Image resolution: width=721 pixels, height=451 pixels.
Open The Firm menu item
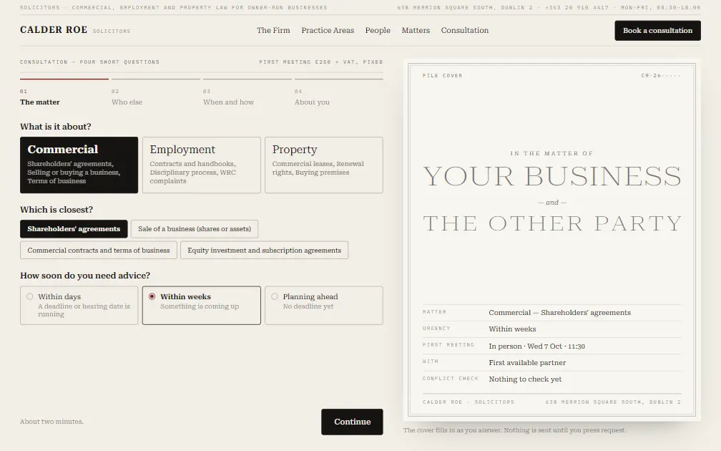pyautogui.click(x=273, y=30)
